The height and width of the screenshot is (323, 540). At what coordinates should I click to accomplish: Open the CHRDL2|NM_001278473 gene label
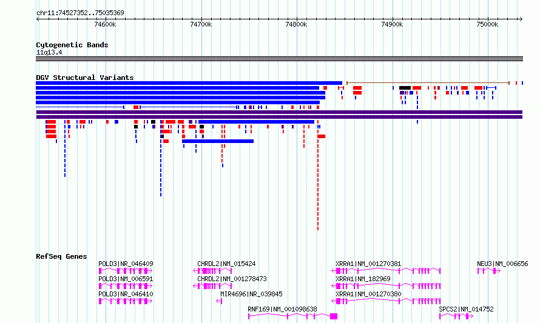point(232,279)
